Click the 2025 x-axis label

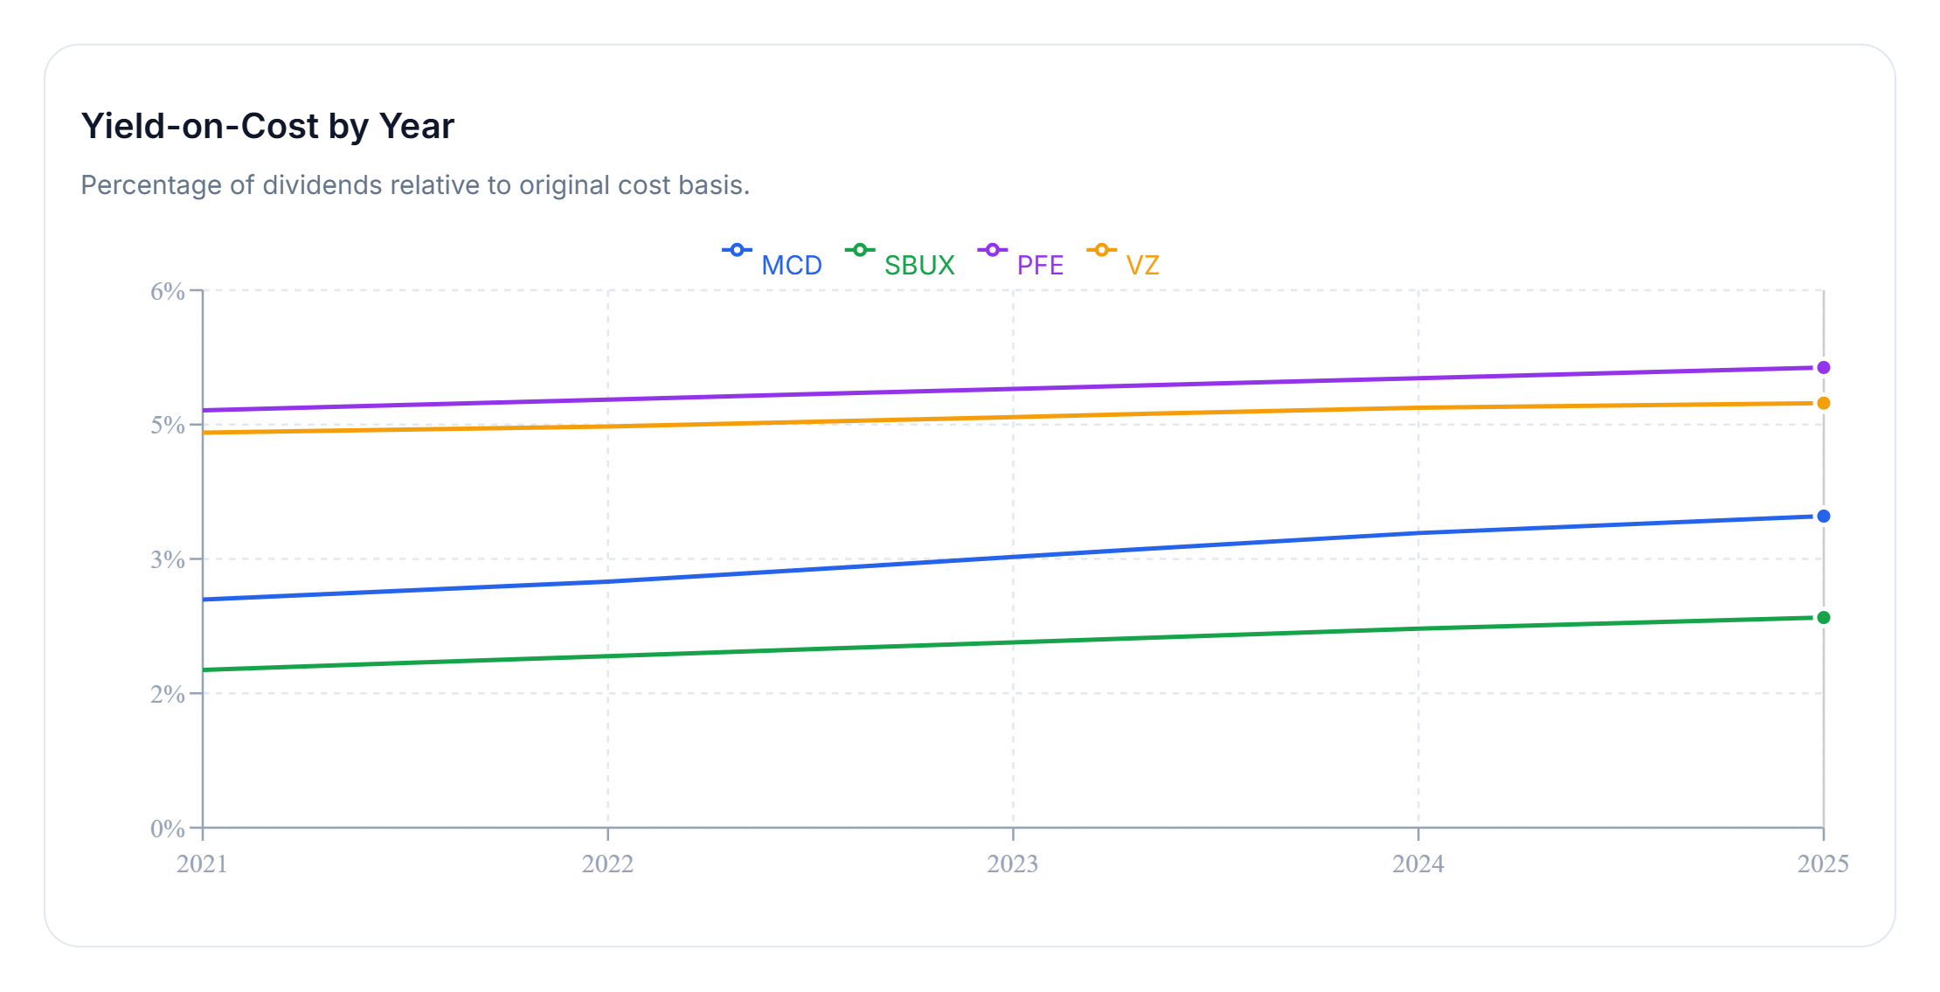point(1822,864)
